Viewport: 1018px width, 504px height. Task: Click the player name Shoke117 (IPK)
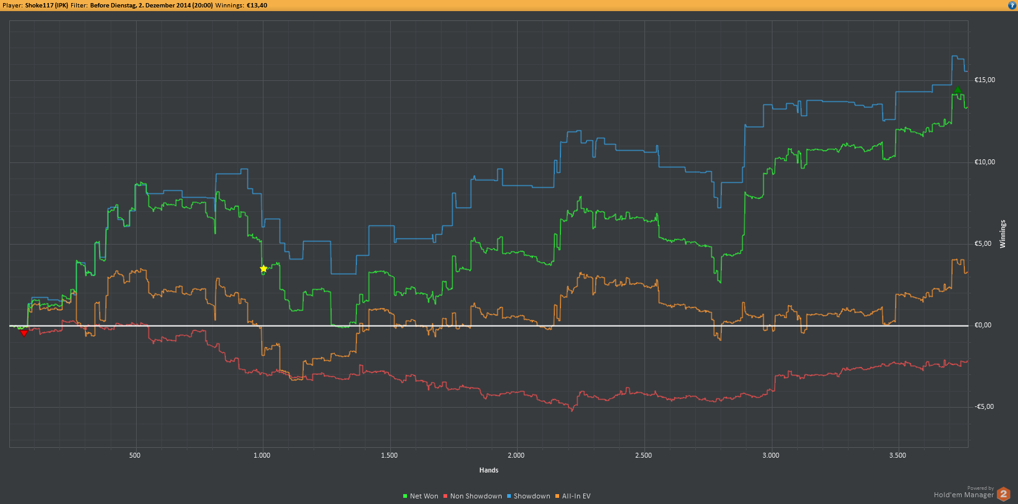[x=47, y=6]
